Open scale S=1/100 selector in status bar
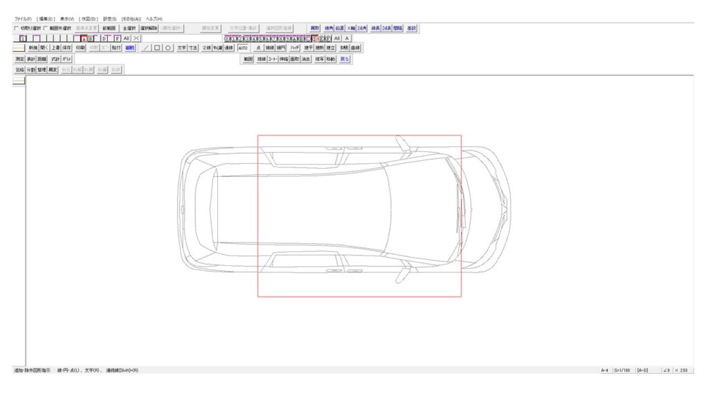Viewport: 708px width, 398px height. click(622, 370)
